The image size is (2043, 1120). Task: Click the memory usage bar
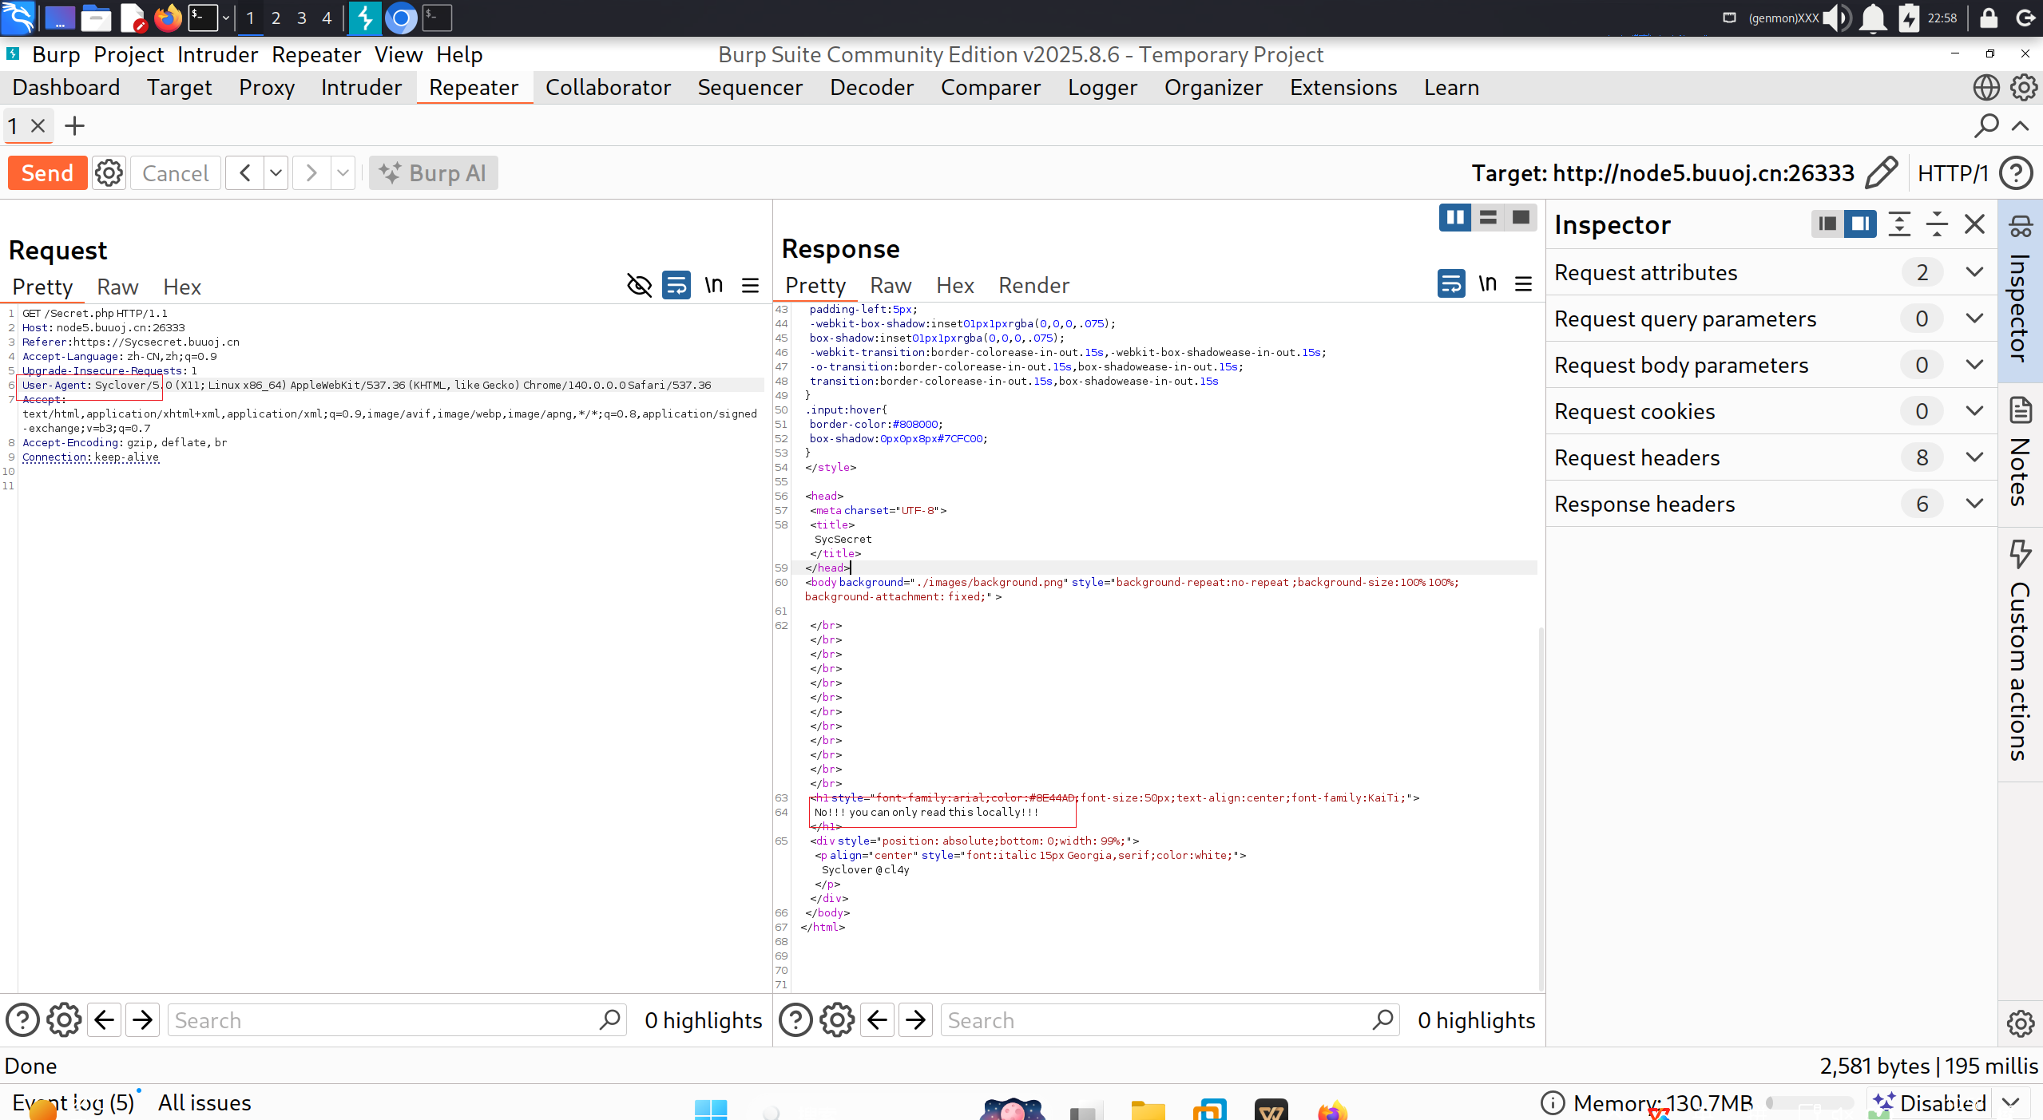(x=1809, y=1103)
